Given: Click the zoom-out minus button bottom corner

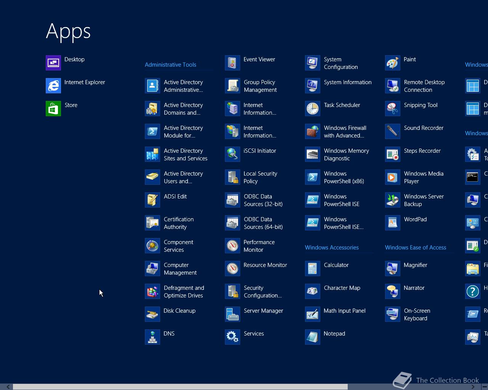Looking at the screenshot, I should pyautogui.click(x=485, y=387).
